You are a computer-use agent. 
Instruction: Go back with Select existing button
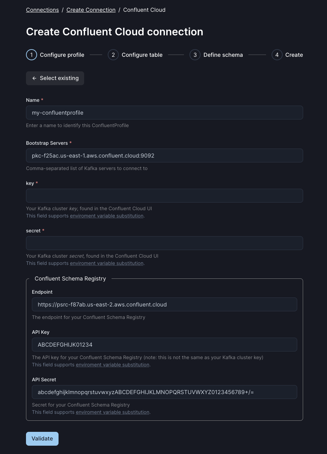tap(55, 78)
